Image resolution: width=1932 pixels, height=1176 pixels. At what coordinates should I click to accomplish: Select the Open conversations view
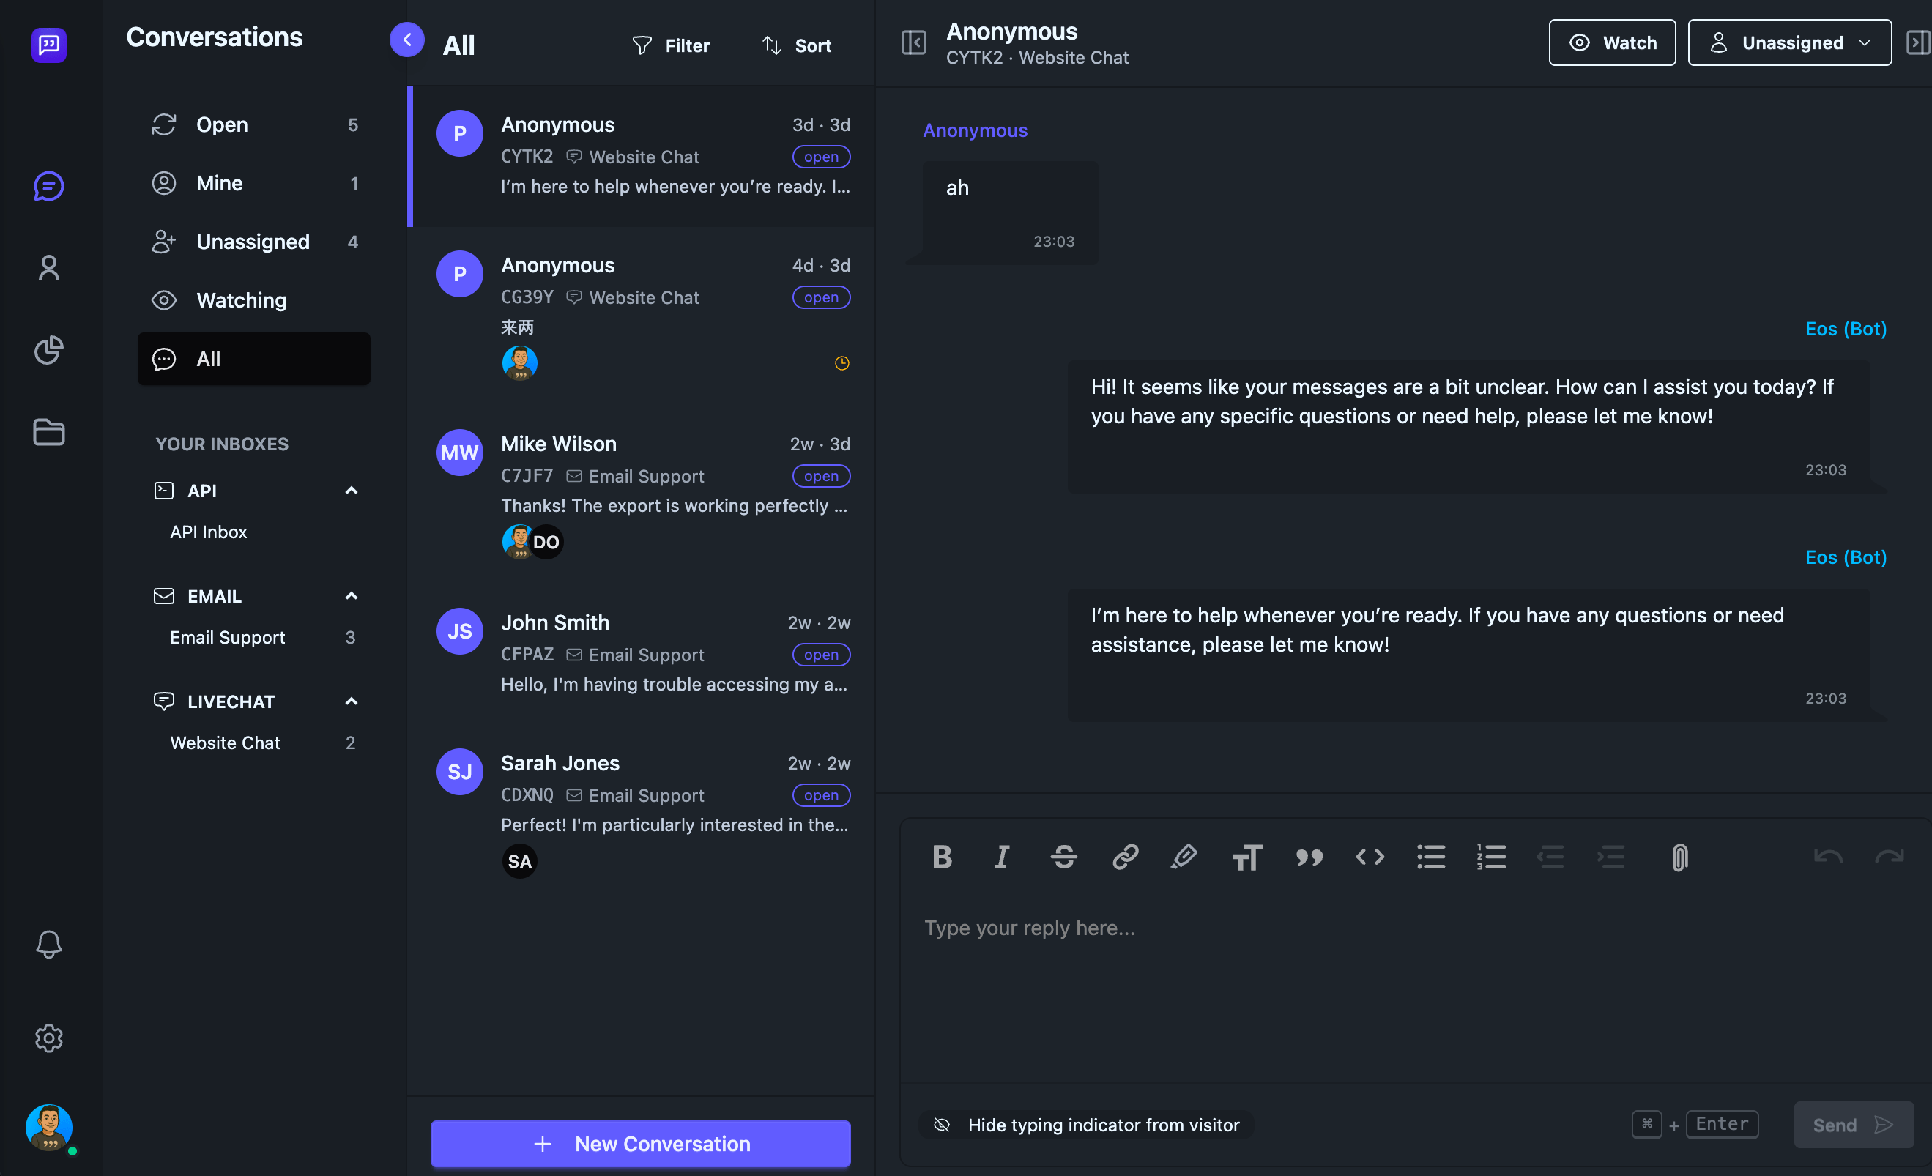click(254, 124)
